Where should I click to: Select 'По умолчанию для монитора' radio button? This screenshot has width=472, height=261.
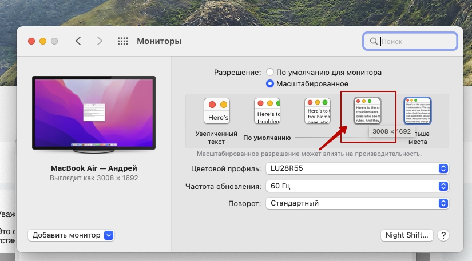point(270,73)
